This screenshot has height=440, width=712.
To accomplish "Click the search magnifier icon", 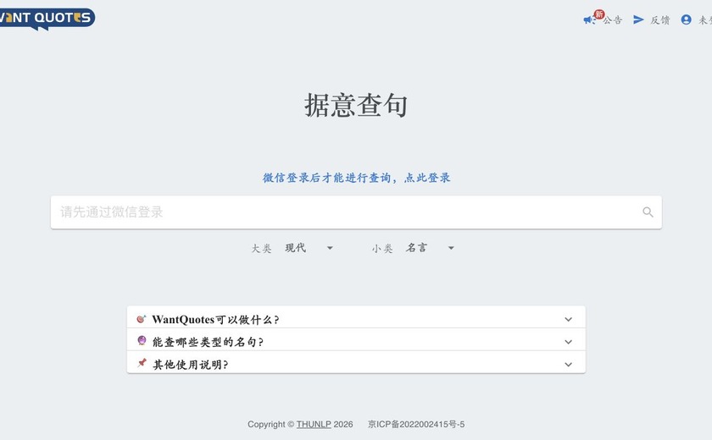I will 648,212.
